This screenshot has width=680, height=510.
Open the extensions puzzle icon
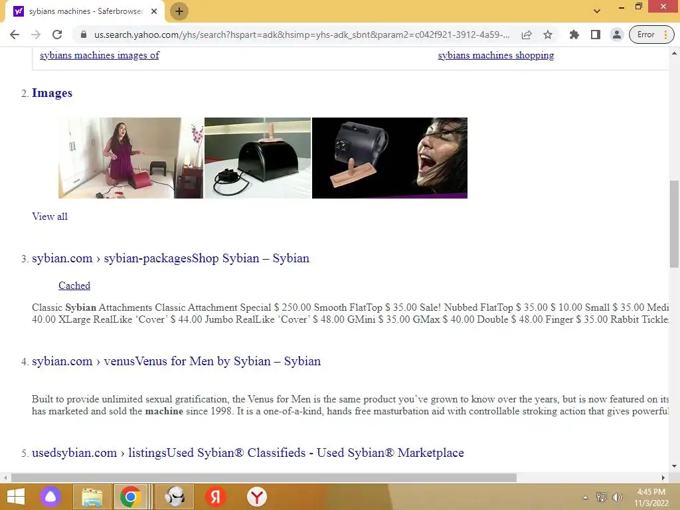[x=574, y=35]
